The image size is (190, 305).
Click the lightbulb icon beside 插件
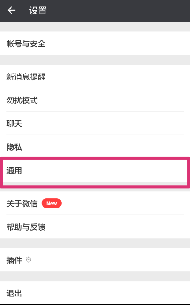pyautogui.click(x=28, y=259)
